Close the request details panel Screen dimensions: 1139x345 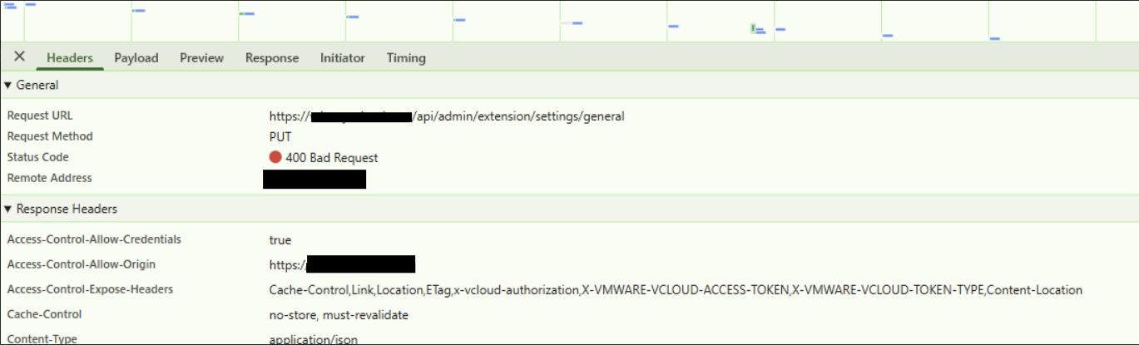click(19, 57)
